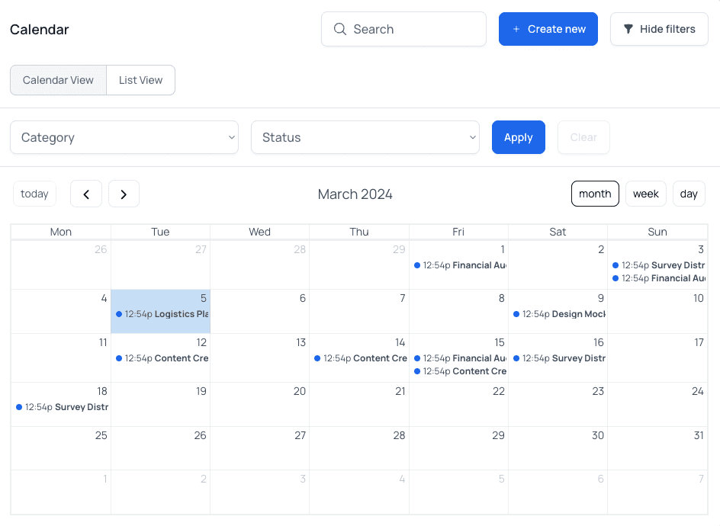
Task: Select the March 20 day cell
Action: coord(259,408)
